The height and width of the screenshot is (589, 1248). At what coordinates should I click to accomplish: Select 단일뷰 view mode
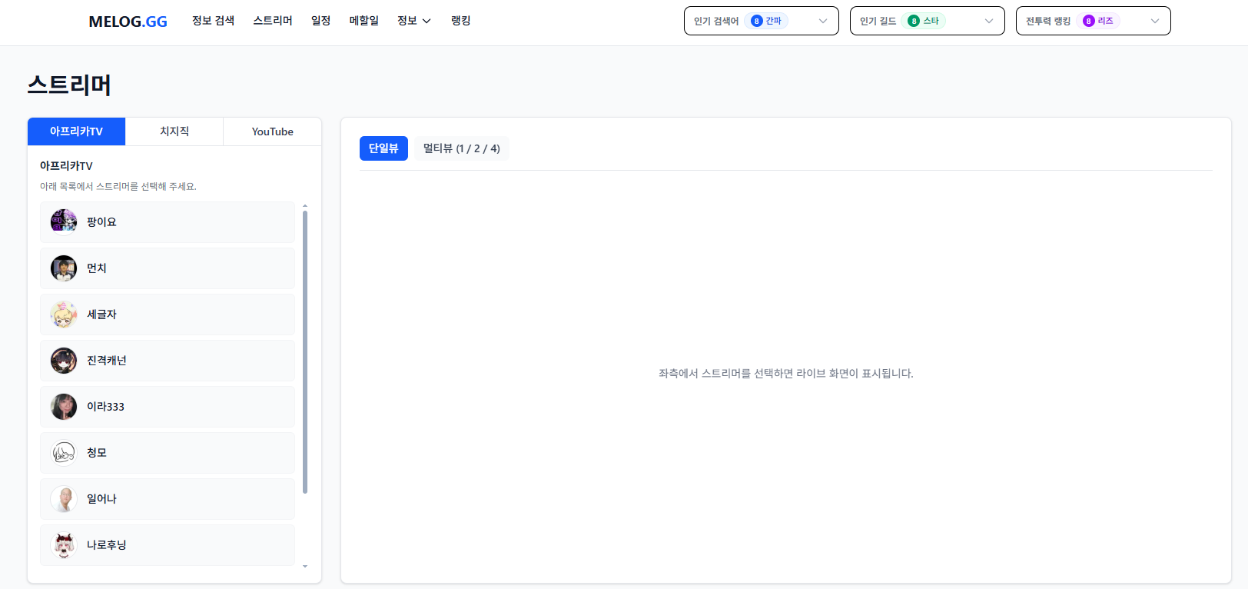(383, 148)
